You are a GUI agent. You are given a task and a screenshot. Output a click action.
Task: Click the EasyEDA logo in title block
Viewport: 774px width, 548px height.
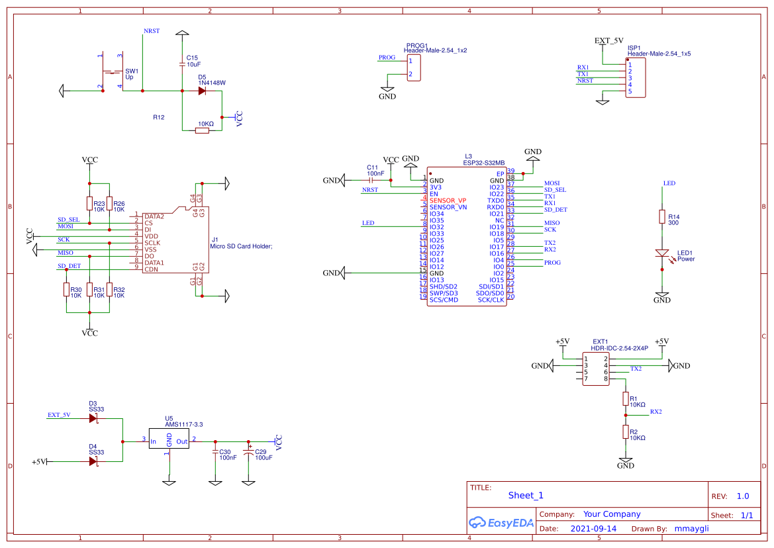click(x=501, y=522)
